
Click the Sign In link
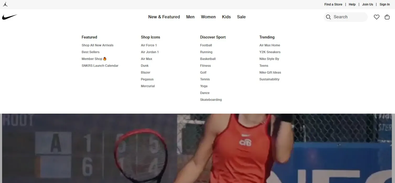[x=385, y=4]
